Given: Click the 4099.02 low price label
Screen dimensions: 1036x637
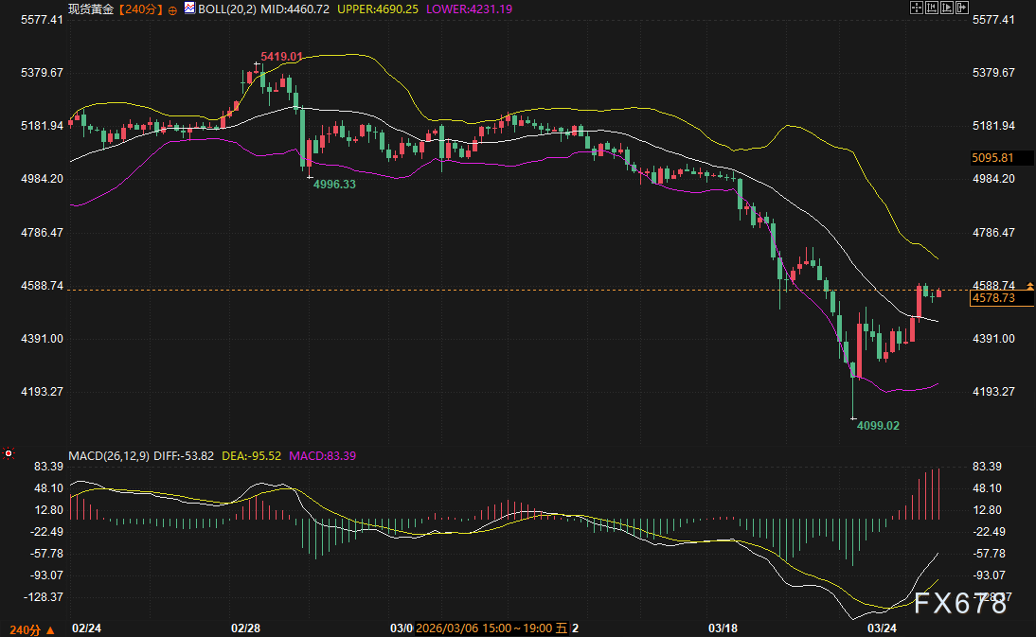Looking at the screenshot, I should tap(878, 426).
